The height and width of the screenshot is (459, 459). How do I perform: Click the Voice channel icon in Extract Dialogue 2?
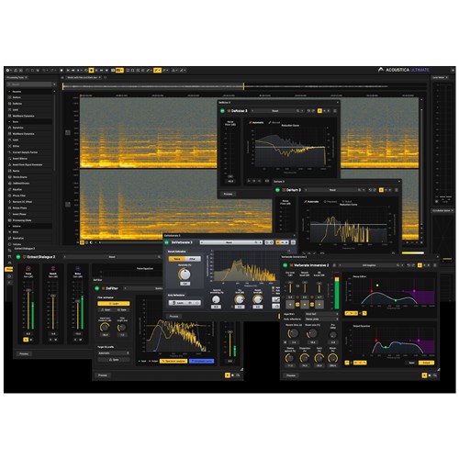coord(28,269)
